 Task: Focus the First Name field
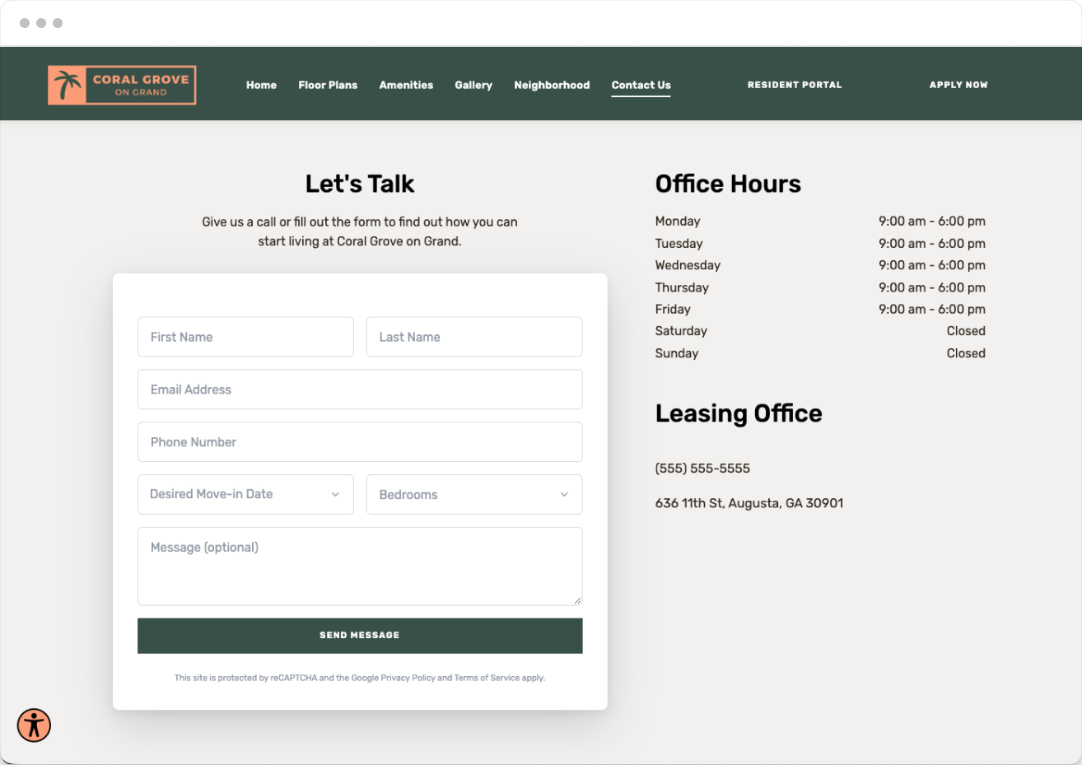245,337
